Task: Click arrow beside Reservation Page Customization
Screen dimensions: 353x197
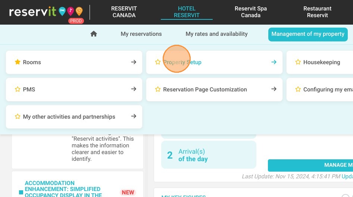Action: click(x=274, y=89)
